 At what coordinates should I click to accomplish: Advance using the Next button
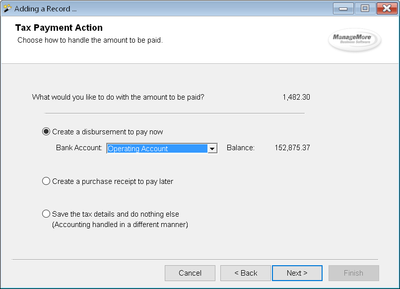297,273
